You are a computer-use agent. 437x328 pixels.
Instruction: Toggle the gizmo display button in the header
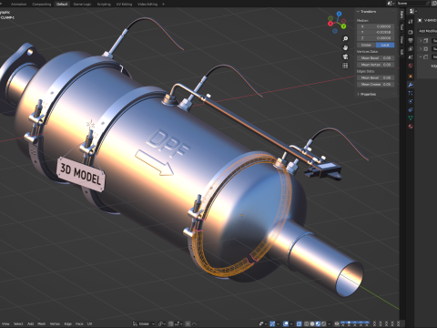272,323
